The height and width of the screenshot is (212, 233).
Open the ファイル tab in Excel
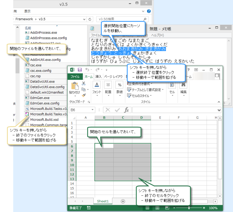click(x=75, y=77)
